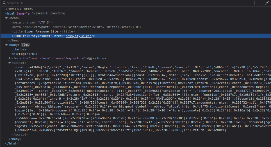Click script line starting 'login(){let _0x110afb'
Screen dimensions: 271x147
[x=143, y=111]
